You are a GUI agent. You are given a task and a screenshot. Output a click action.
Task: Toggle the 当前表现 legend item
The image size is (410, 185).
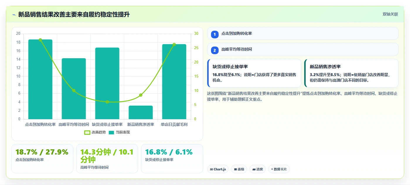click(x=119, y=132)
